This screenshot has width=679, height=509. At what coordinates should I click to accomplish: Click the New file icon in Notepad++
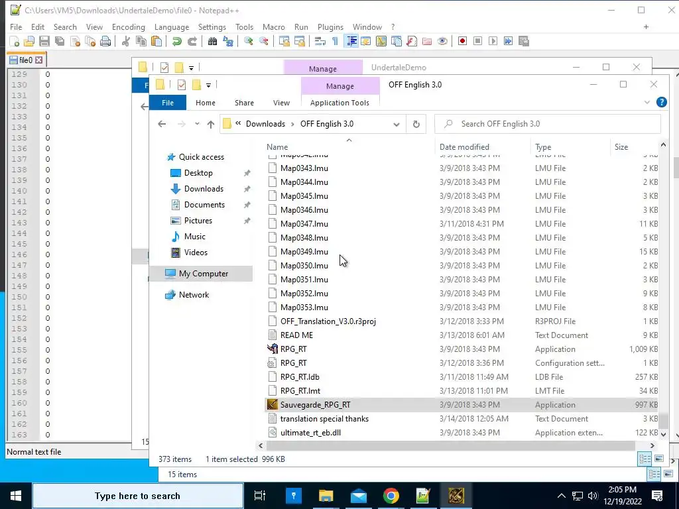pyautogui.click(x=15, y=41)
